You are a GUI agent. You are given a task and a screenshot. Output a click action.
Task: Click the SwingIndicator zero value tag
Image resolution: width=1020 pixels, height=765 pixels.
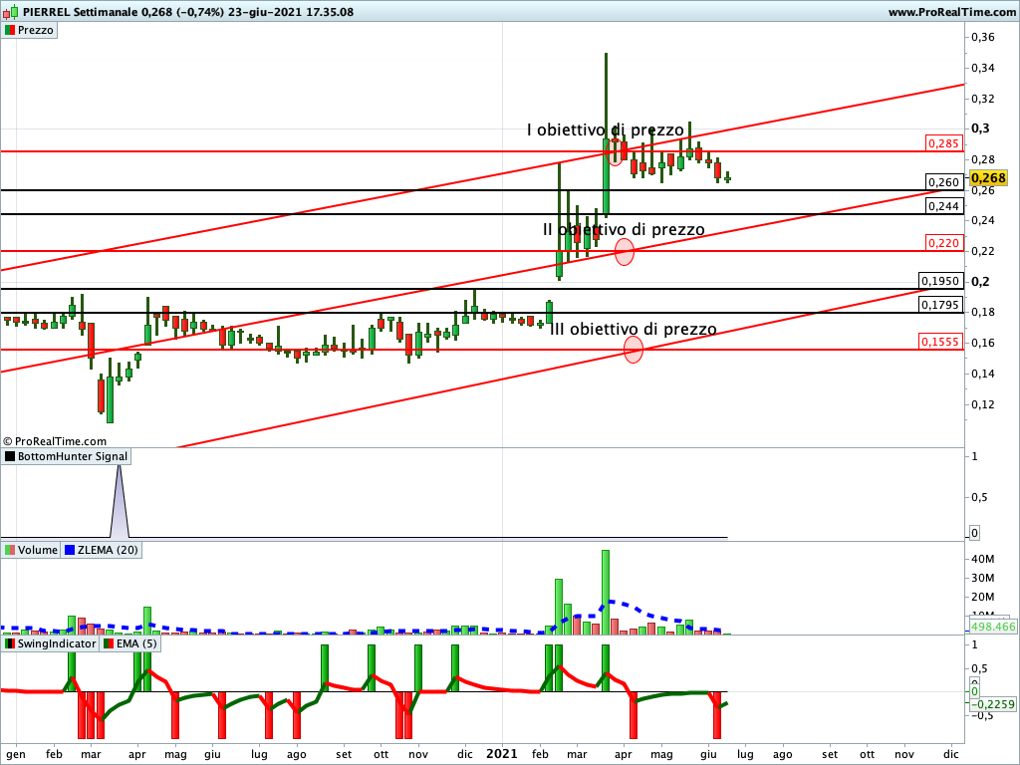click(974, 691)
